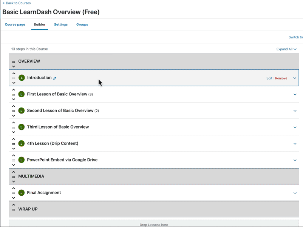
Task: Click the drag handle on Second Lesson
Action: 14,110
